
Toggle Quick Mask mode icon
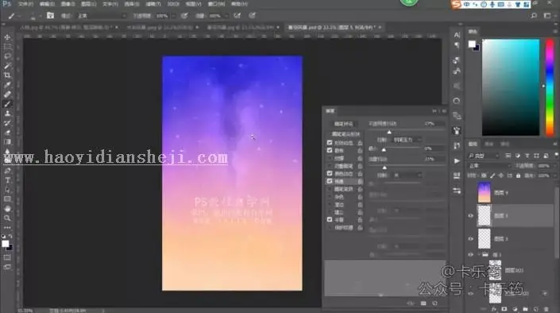(7, 257)
